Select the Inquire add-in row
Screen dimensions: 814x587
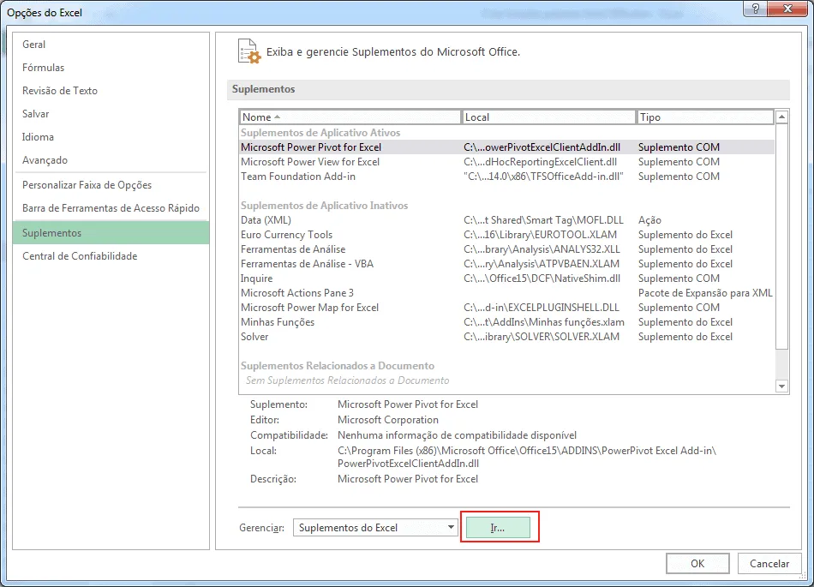[x=506, y=279]
